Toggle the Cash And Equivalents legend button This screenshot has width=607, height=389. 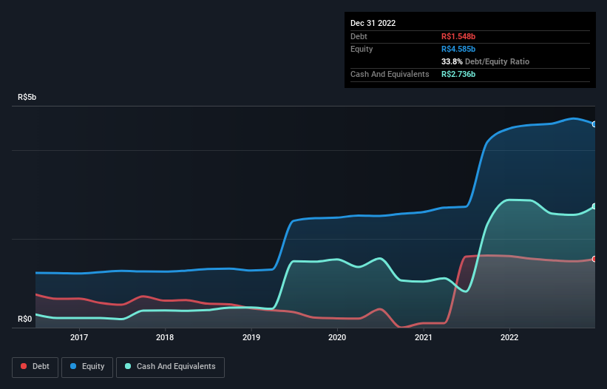[170, 367]
